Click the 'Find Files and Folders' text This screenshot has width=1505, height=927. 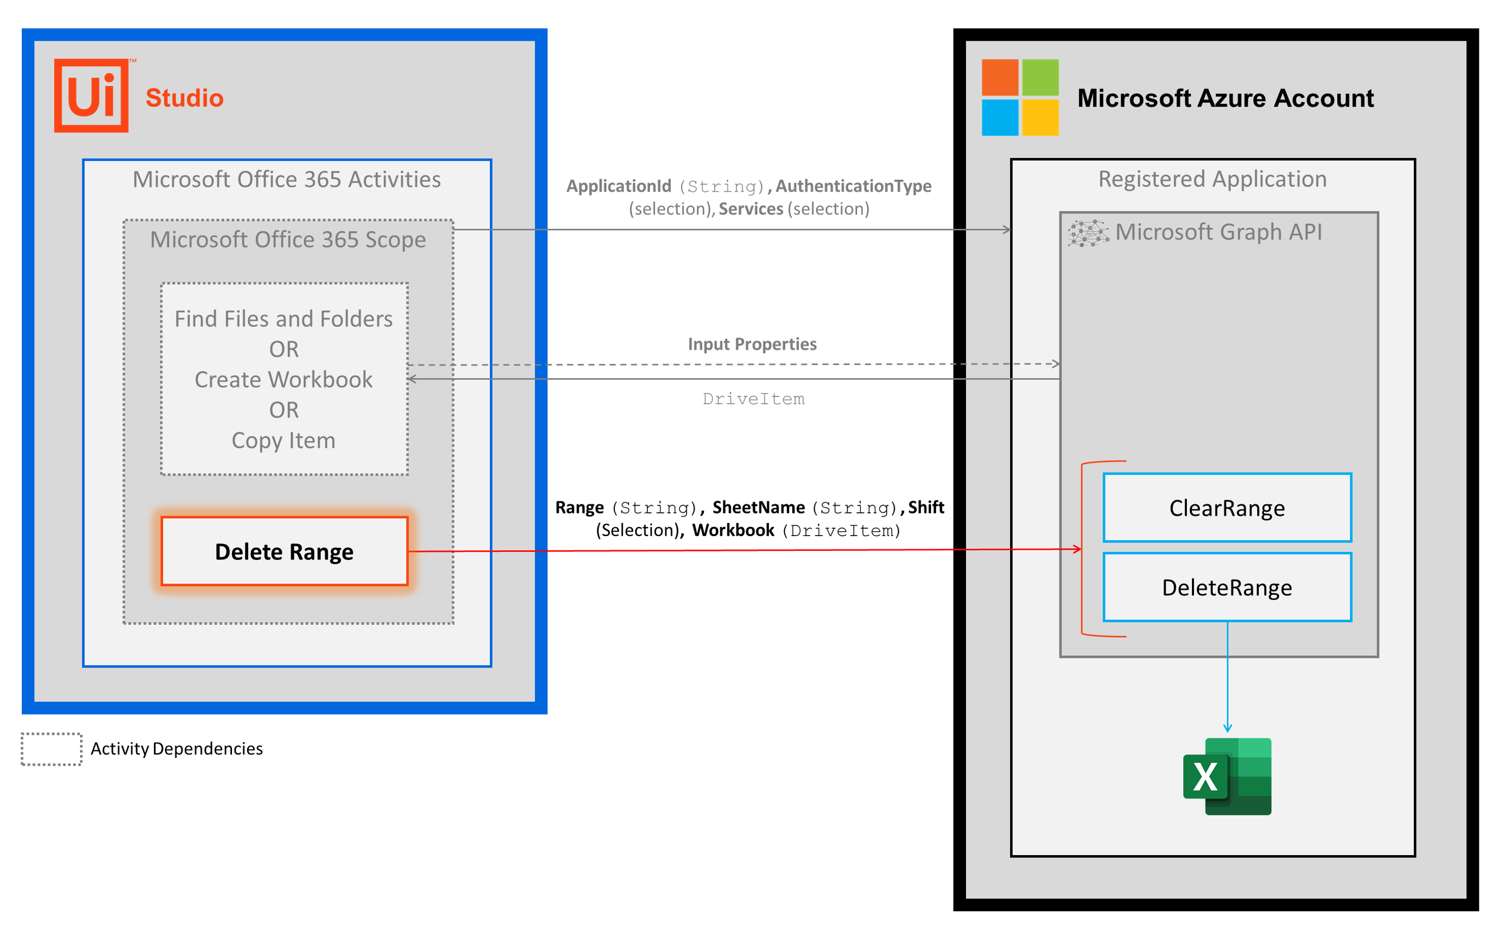click(x=284, y=319)
